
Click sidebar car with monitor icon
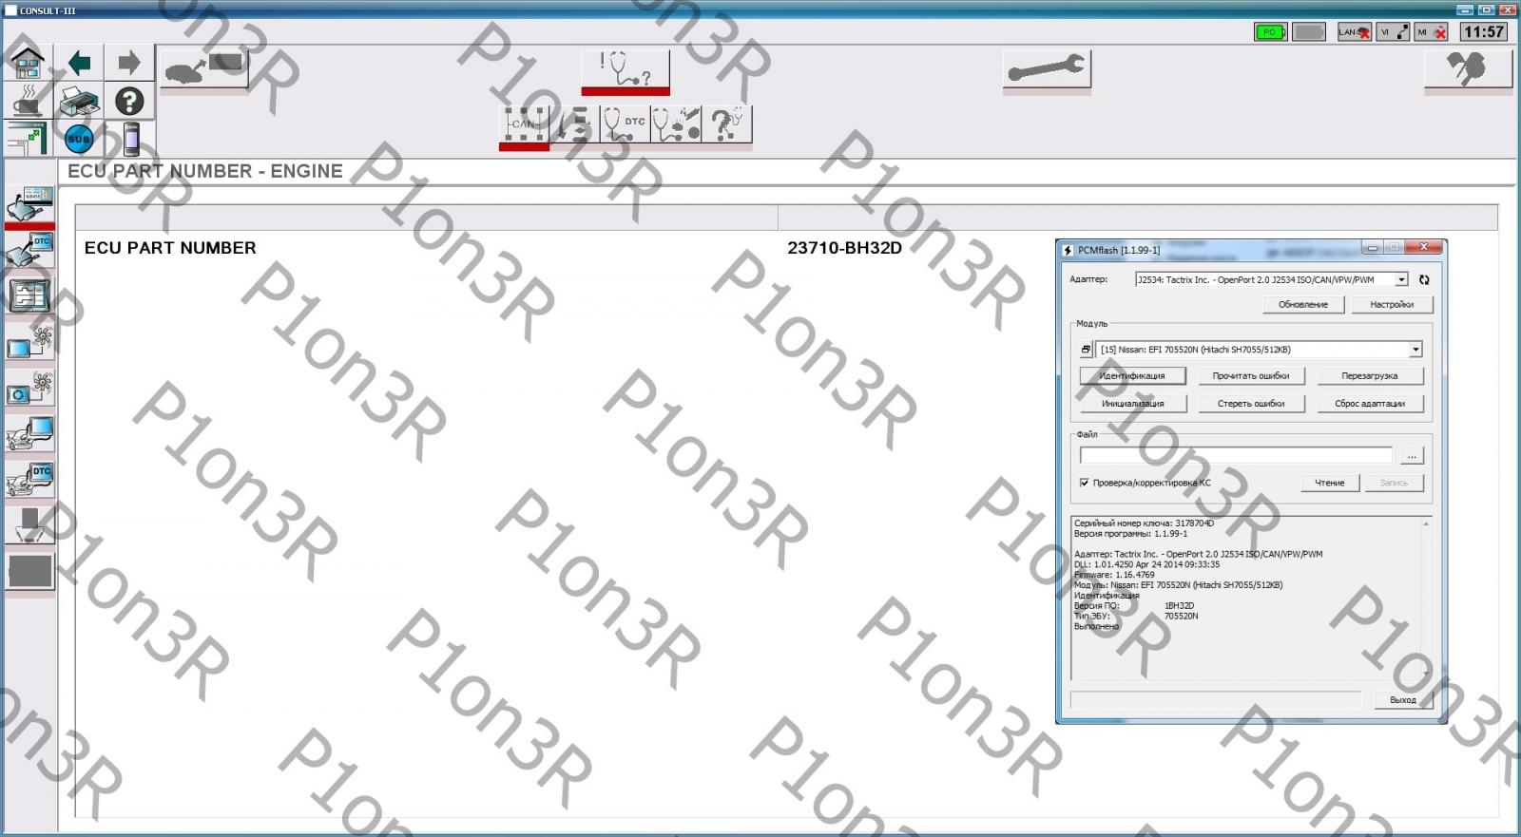[x=29, y=434]
